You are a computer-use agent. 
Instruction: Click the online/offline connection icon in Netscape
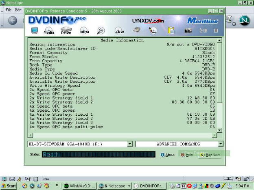pyautogui.click(x=228, y=179)
